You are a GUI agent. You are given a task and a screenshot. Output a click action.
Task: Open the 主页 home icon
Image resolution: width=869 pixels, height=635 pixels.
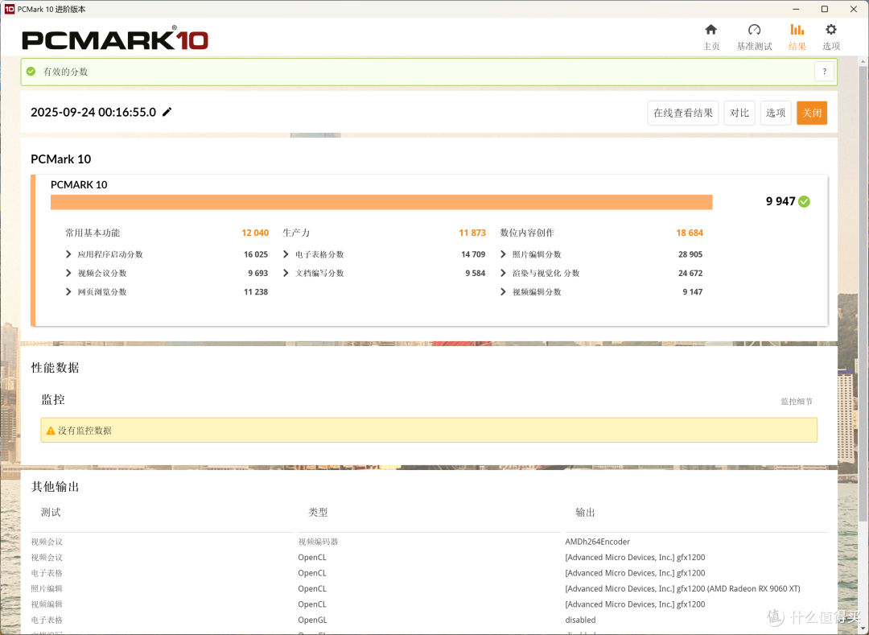pos(710,30)
